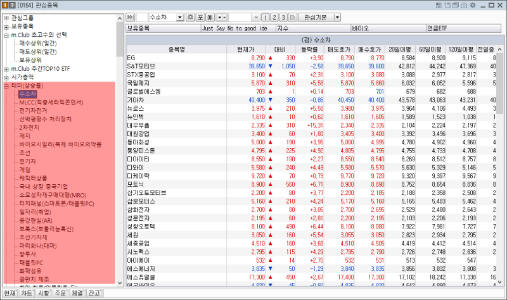Click the help question mark icon
The height and width of the screenshot is (300, 507).
[x=12, y=5]
